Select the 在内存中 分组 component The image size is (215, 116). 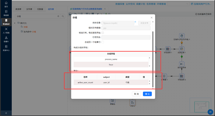[30, 32]
